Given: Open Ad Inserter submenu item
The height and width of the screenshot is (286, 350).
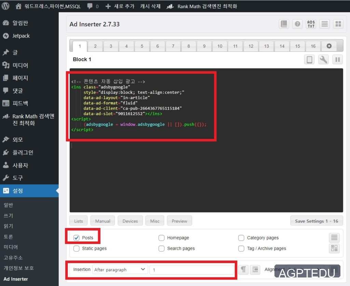Looking at the screenshot, I should pos(16,279).
